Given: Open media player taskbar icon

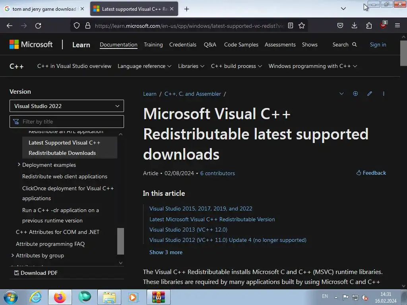Looking at the screenshot, I should [x=134, y=297].
